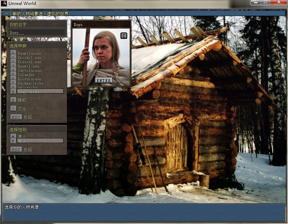Image resolution: width=288 pixels, height=224 pixels.
Task: Click ESC key in the culture selection panel
Action: pyautogui.click(x=16, y=117)
